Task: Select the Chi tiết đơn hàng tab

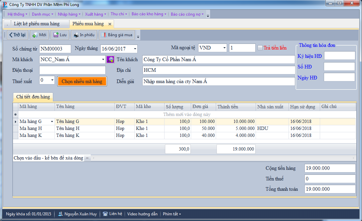Action: [33, 97]
